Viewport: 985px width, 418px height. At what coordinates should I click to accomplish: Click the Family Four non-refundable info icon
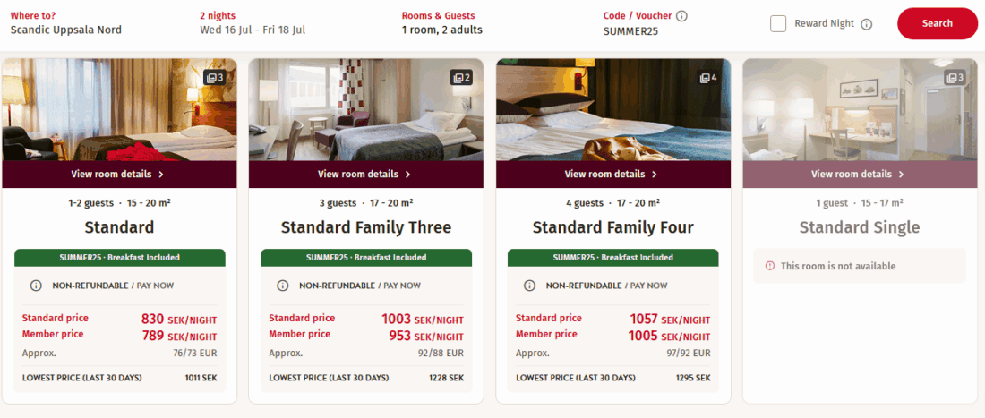[530, 286]
